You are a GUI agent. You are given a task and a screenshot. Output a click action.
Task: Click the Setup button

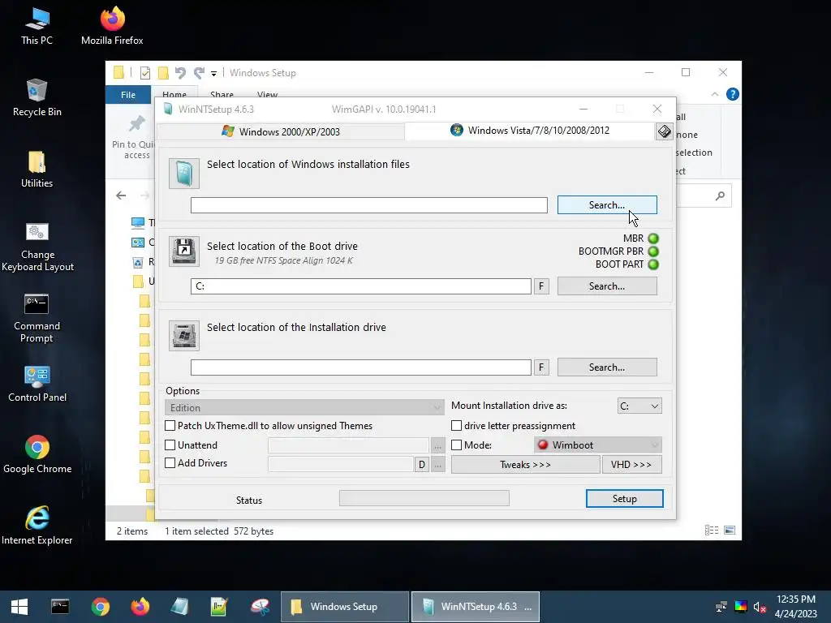click(x=624, y=499)
